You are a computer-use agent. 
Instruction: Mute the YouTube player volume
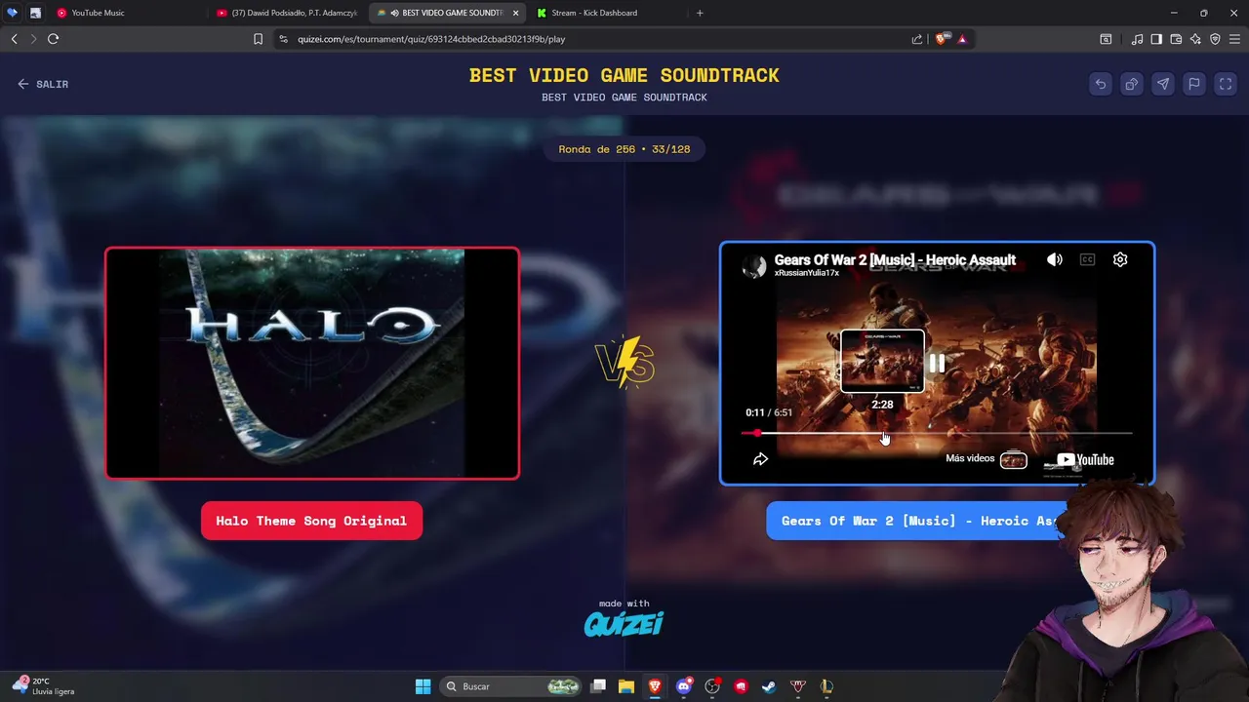pyautogui.click(x=1055, y=259)
